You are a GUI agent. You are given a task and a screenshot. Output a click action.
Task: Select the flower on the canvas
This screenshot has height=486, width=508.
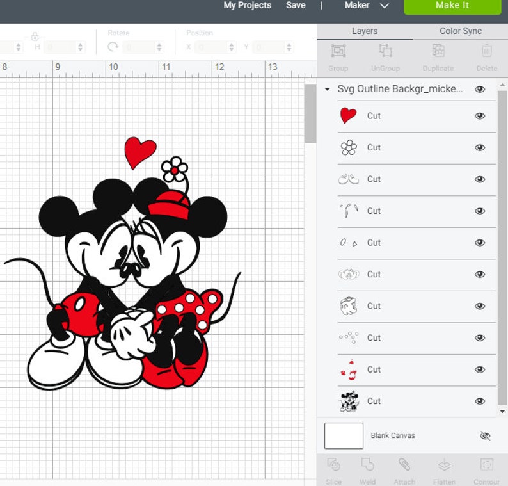(x=174, y=169)
